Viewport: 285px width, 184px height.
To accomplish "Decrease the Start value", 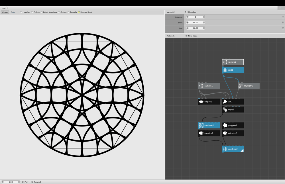I will (x=188, y=23).
